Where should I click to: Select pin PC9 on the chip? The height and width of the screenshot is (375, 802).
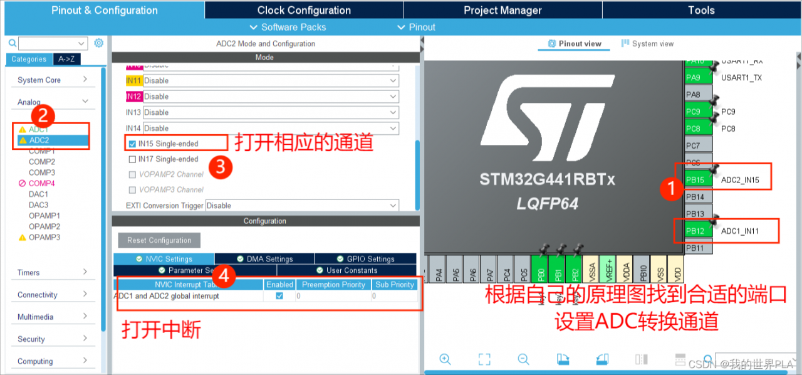click(x=698, y=112)
